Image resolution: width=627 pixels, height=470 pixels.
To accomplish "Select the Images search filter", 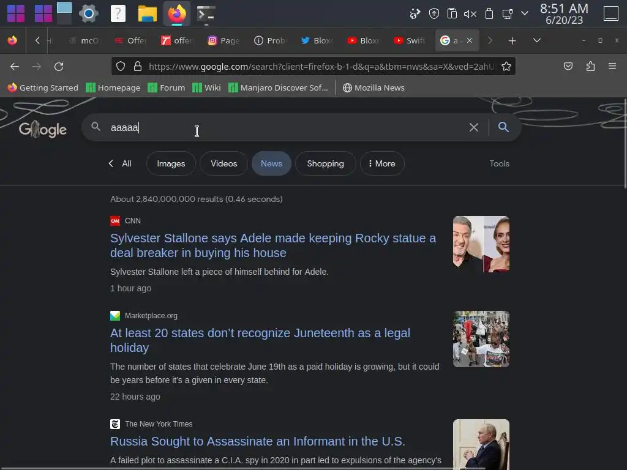I will (171, 163).
